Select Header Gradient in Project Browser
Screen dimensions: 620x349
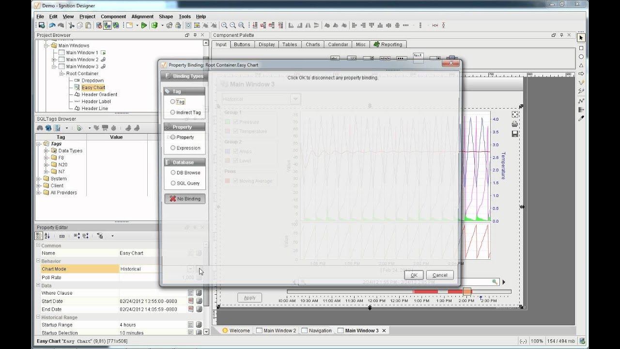99,95
